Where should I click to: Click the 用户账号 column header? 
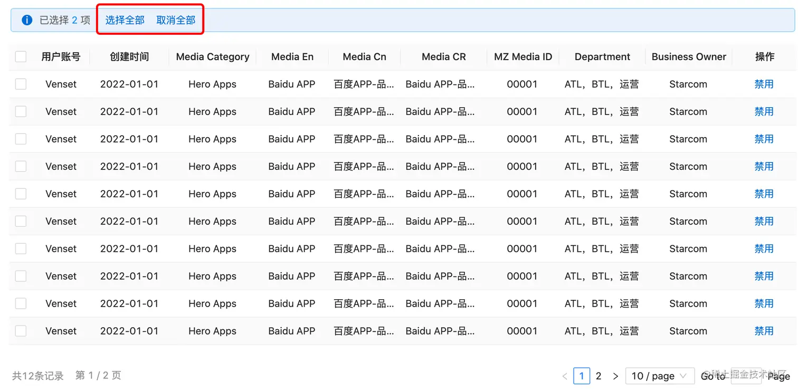point(61,56)
